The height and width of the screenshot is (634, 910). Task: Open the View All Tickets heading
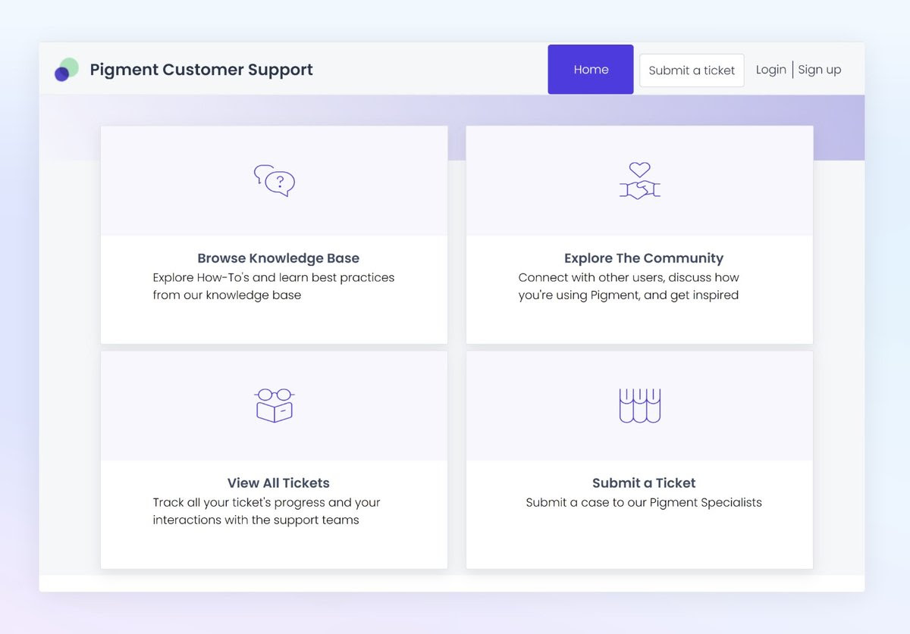tap(278, 483)
